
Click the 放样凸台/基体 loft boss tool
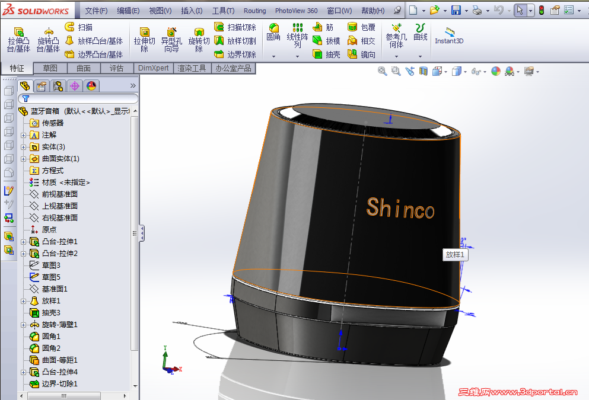tap(94, 41)
